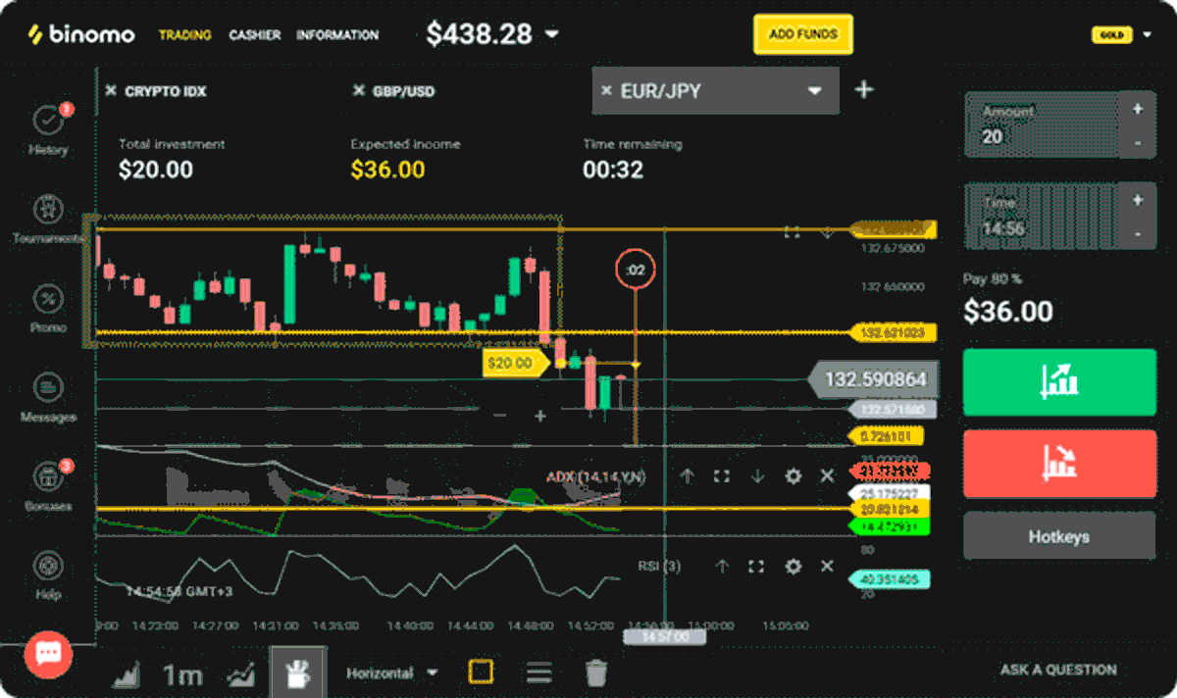This screenshot has height=698, width=1177.
Task: Open ADX indicator settings gear
Action: tap(793, 475)
